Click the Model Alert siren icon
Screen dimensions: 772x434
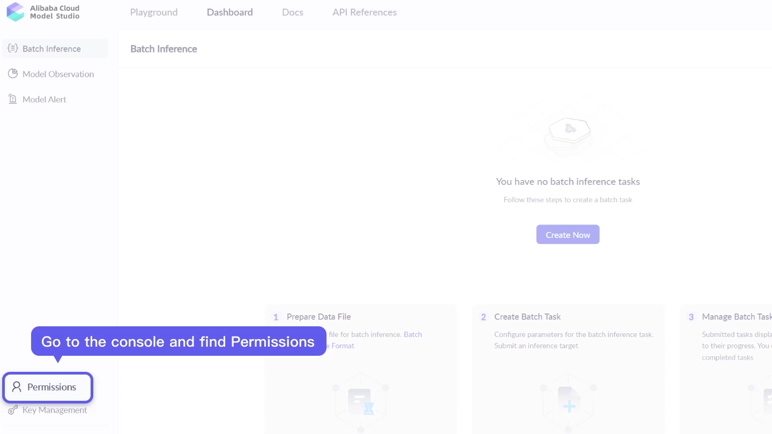(13, 99)
